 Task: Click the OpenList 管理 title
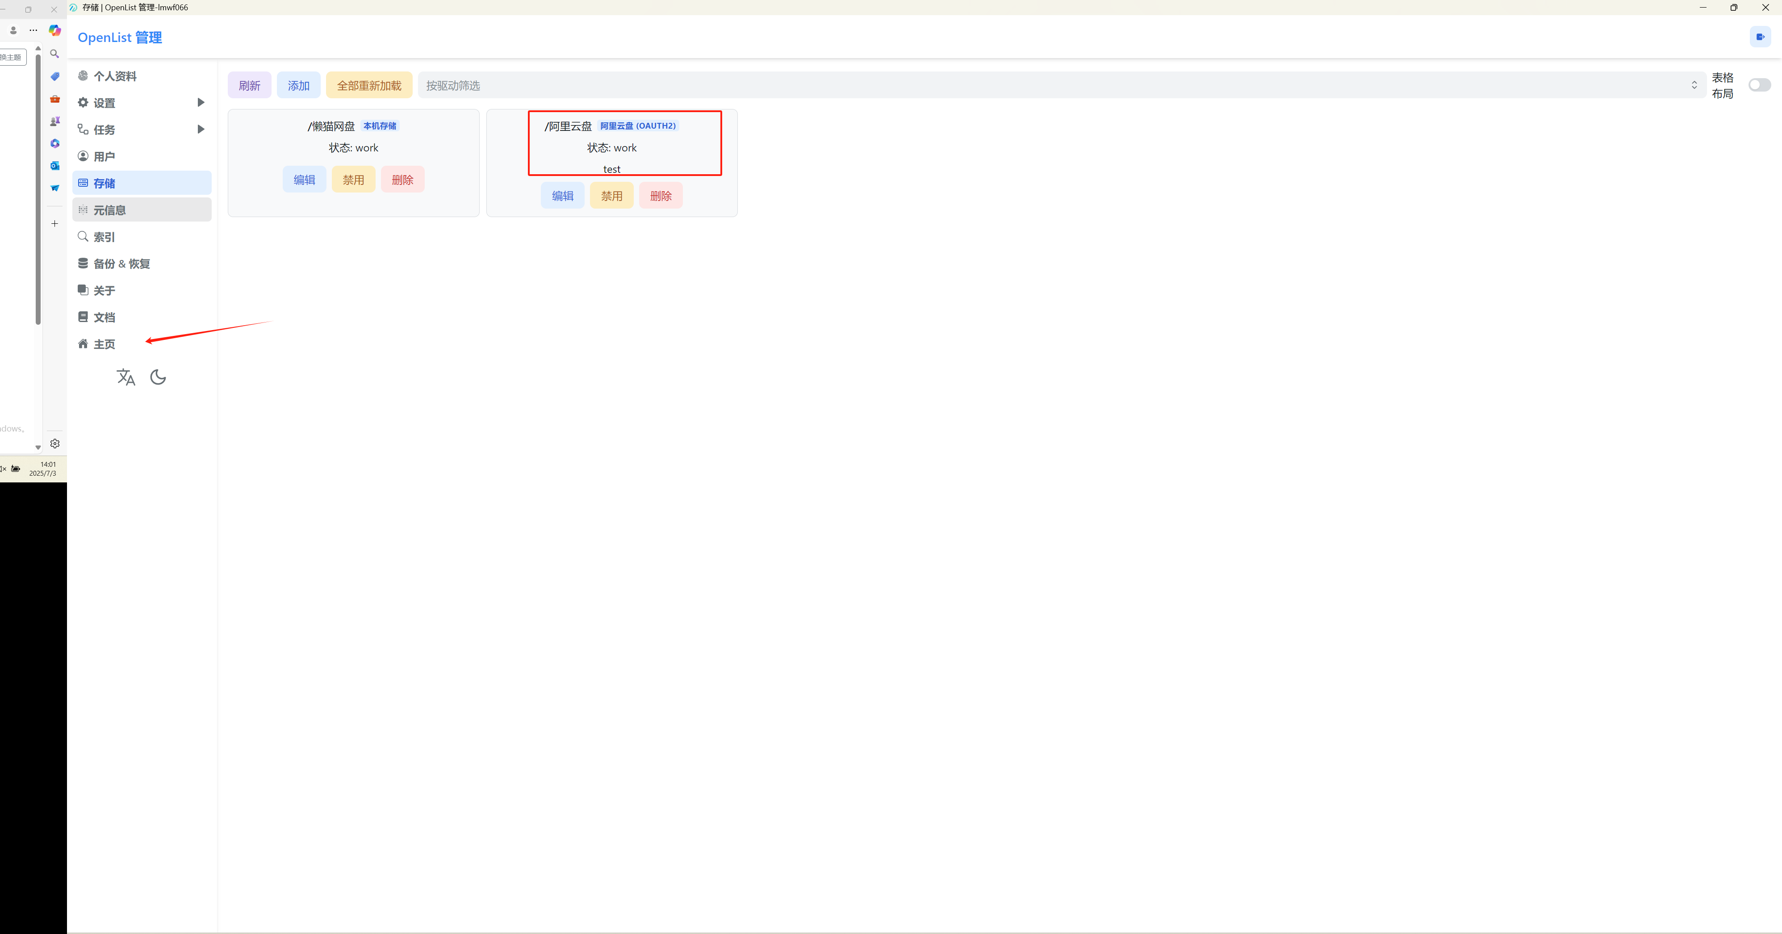coord(120,38)
